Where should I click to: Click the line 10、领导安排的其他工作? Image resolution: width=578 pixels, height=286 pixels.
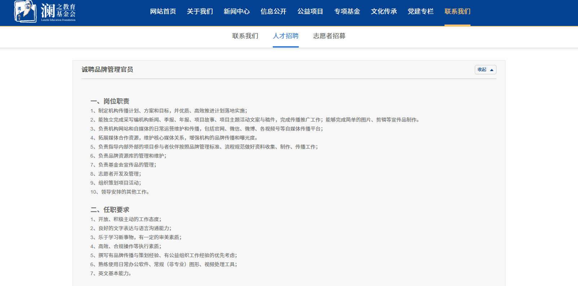click(120, 192)
